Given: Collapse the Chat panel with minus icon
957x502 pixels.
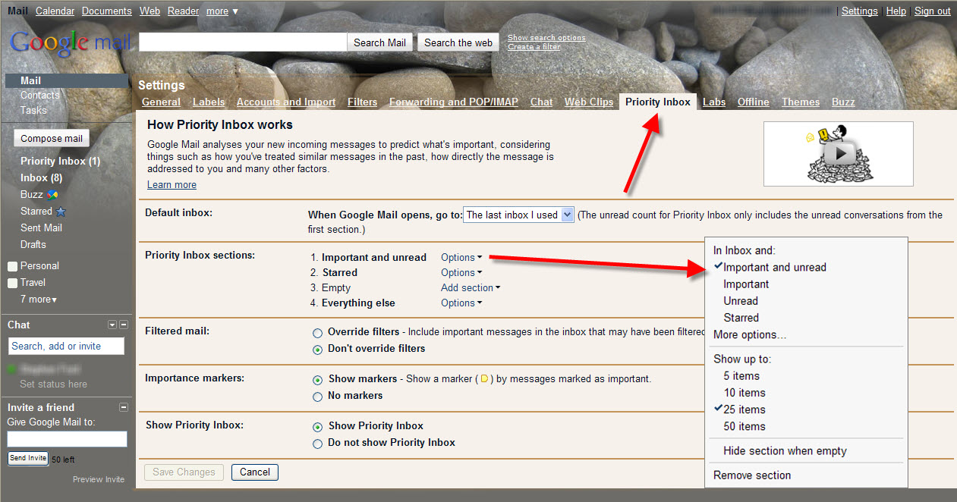Looking at the screenshot, I should point(124,325).
